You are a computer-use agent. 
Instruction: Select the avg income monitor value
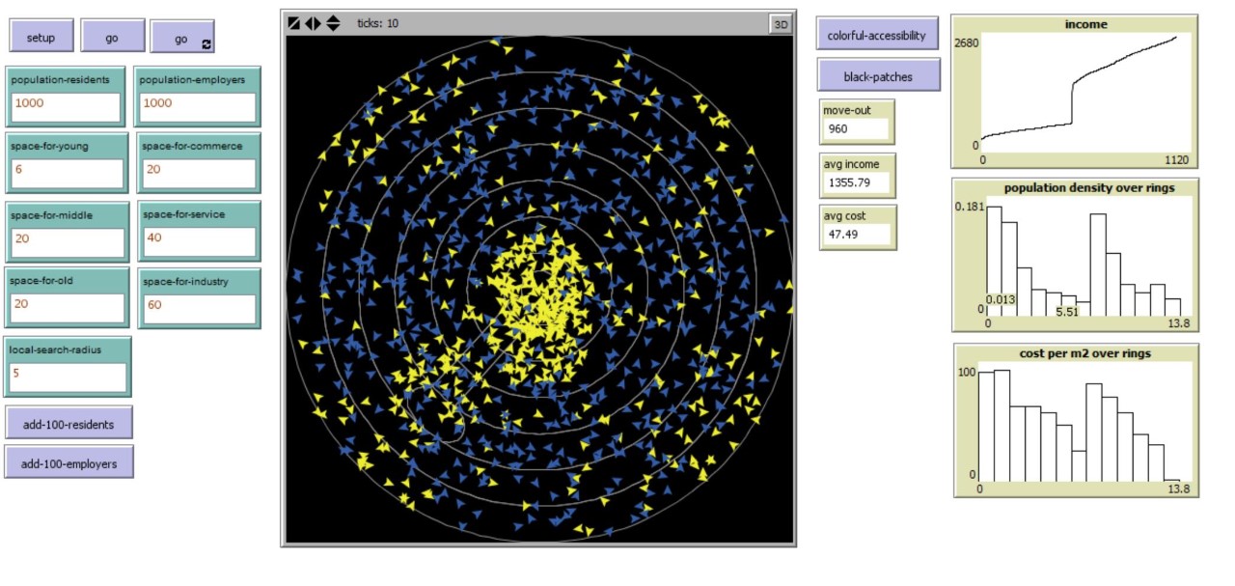click(855, 182)
